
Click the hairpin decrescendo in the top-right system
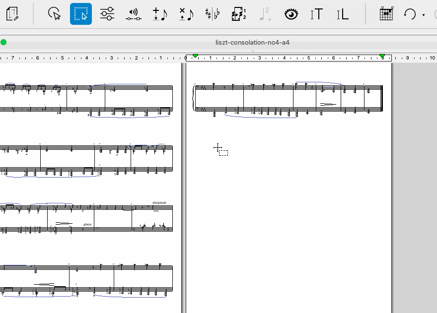(328, 104)
